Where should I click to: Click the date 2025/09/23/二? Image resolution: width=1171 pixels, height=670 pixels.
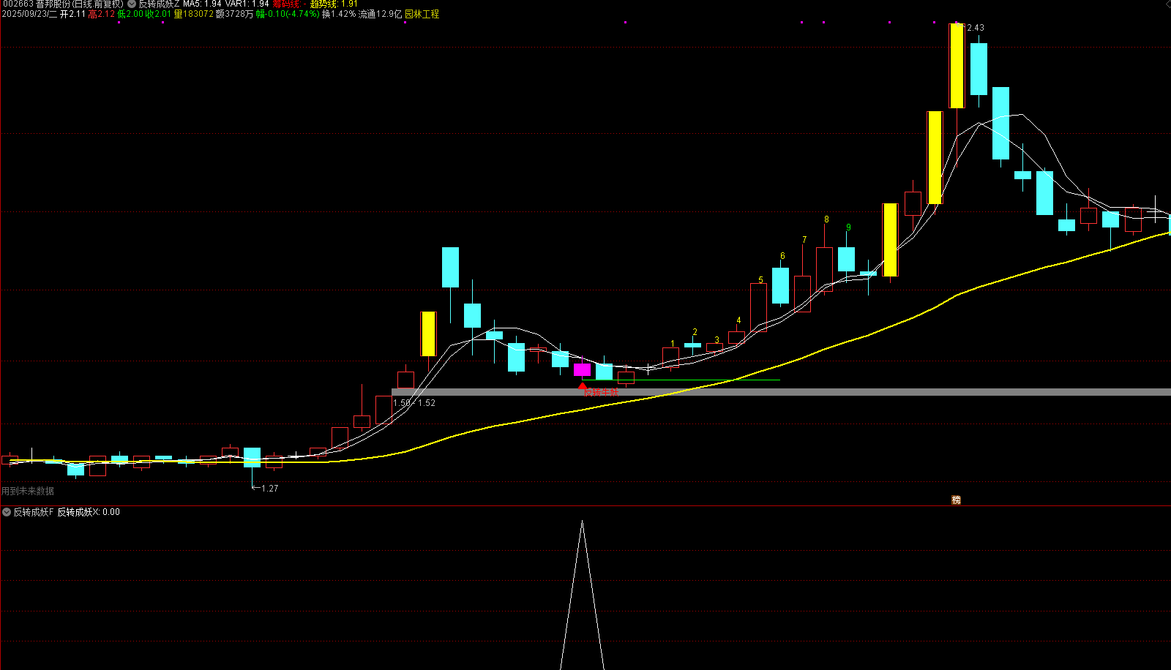pyautogui.click(x=29, y=14)
